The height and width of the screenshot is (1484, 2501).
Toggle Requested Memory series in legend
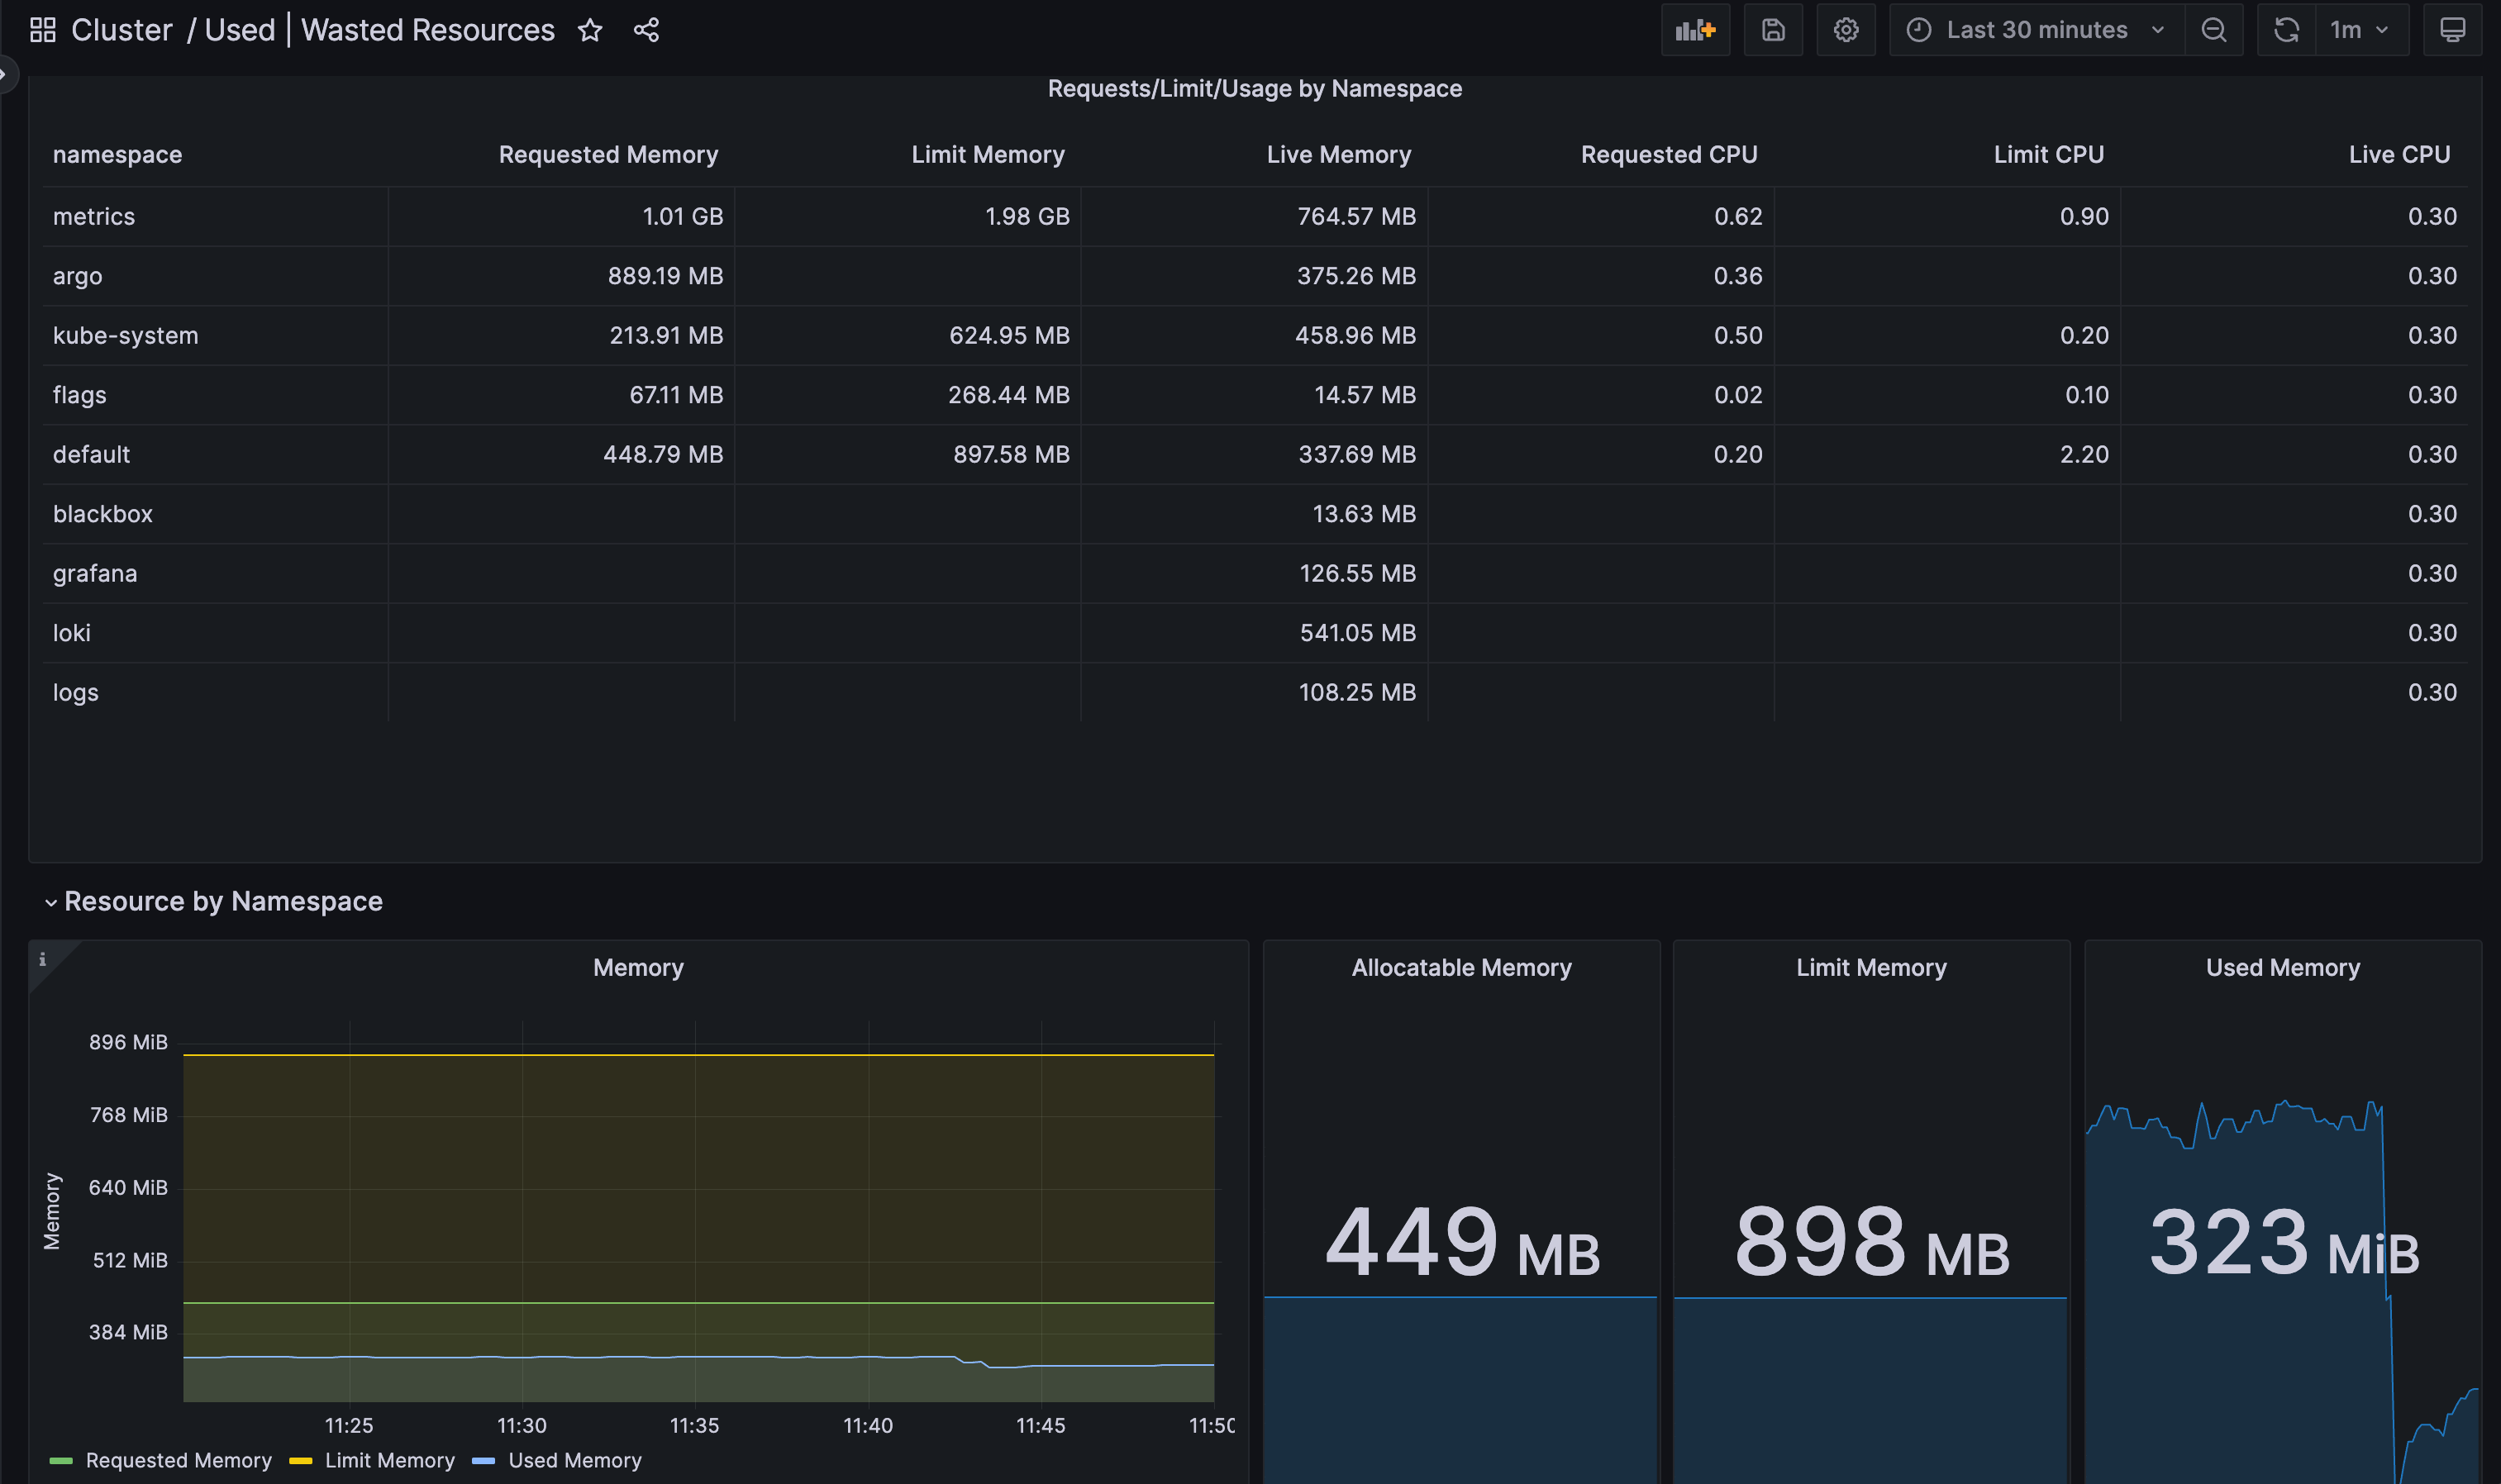pos(178,1460)
